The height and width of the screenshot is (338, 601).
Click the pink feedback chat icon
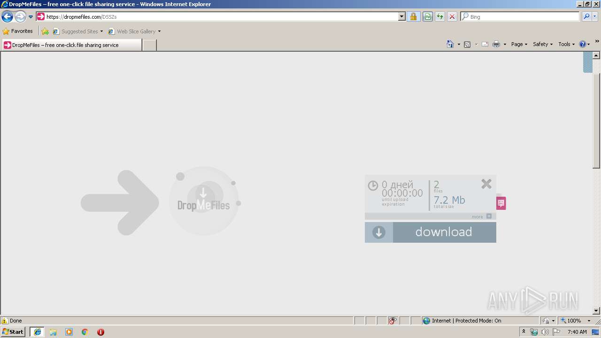pos(501,203)
